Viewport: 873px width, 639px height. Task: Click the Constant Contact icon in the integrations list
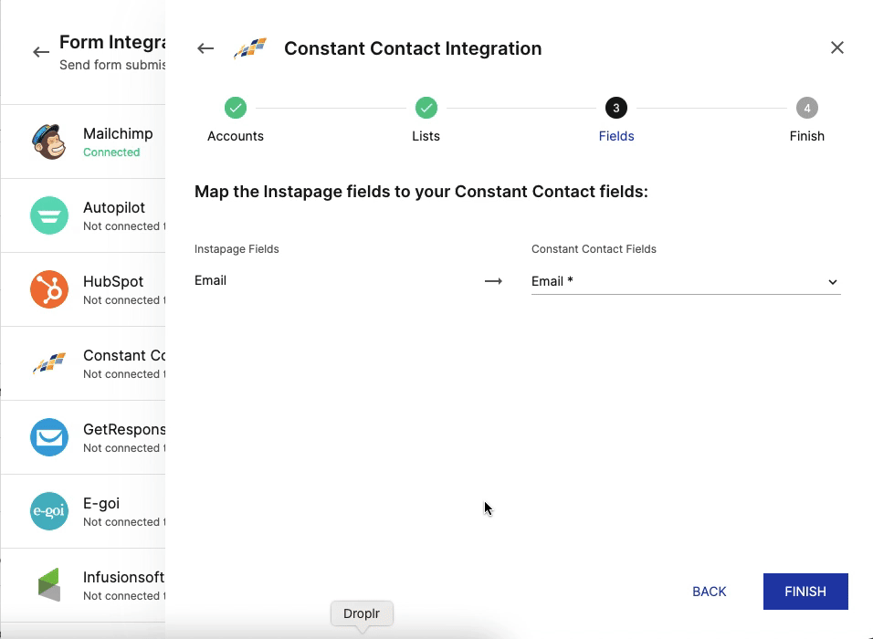(49, 363)
